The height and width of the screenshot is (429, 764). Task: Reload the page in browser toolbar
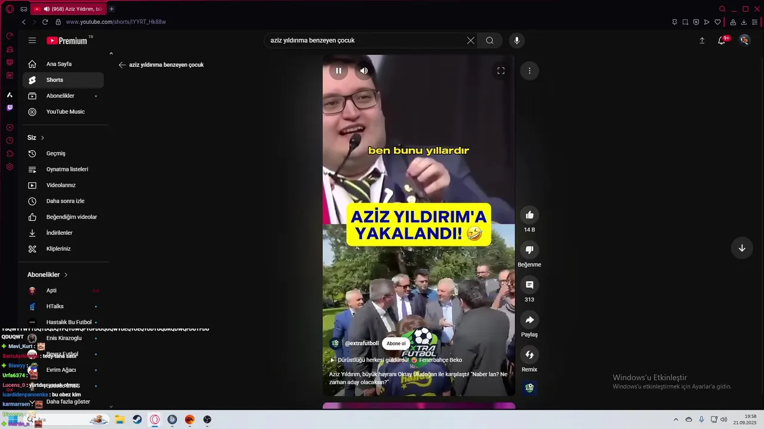pyautogui.click(x=45, y=22)
